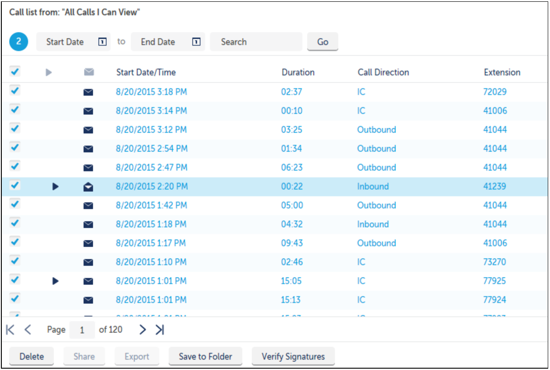The height and width of the screenshot is (370, 550).
Task: Click envelope icon for the 15:05 duration call
Action: [89, 281]
